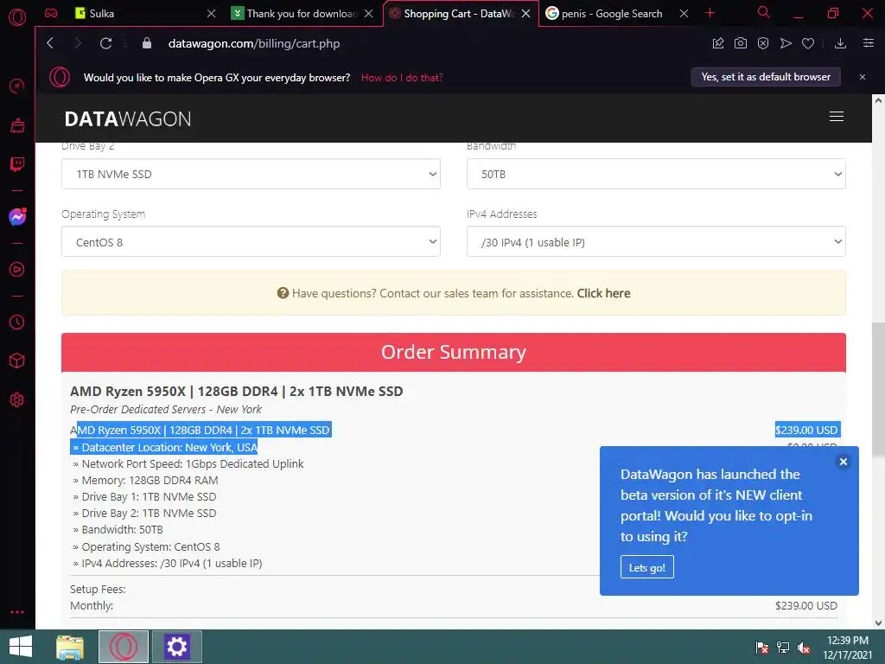This screenshot has width=885, height=664.
Task: Open sidebar Settings gear icon
Action: point(17,399)
